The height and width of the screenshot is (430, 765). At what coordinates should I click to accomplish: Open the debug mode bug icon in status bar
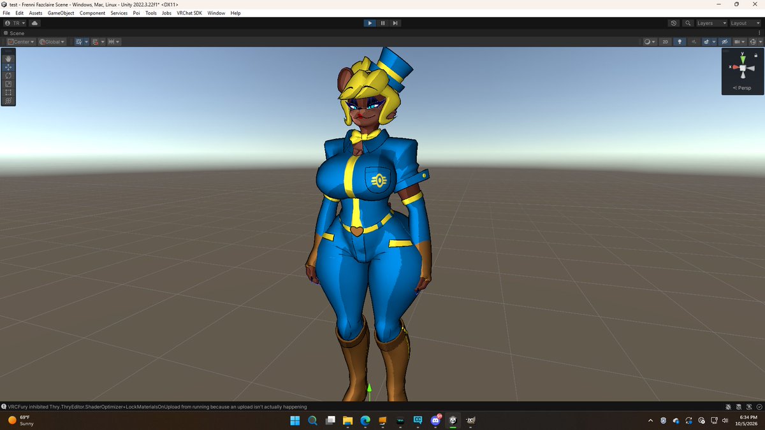pyautogui.click(x=728, y=406)
